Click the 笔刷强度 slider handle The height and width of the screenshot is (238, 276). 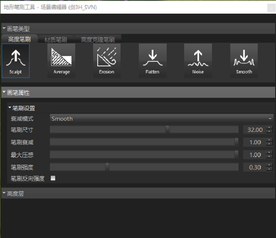pos(107,167)
